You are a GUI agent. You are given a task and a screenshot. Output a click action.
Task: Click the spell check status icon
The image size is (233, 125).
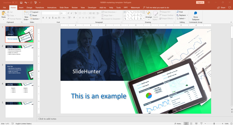tap(13, 124)
